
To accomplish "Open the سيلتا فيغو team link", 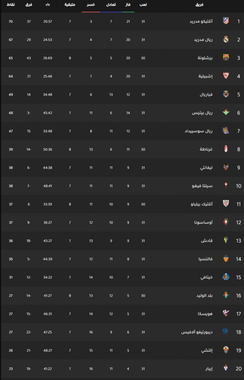I will tap(202, 186).
